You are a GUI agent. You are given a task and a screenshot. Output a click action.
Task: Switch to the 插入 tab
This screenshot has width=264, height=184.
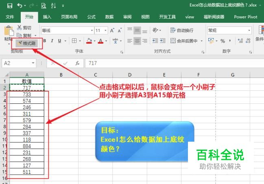click(47, 17)
